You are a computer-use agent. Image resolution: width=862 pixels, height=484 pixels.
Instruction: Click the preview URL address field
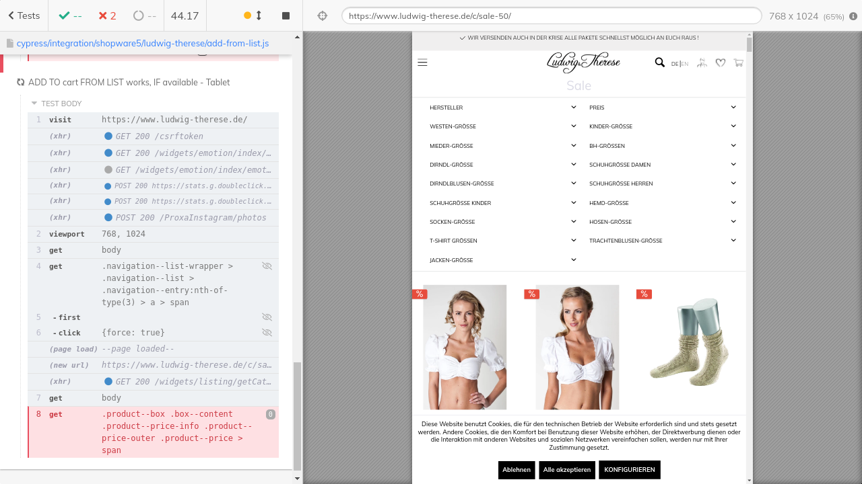click(551, 15)
